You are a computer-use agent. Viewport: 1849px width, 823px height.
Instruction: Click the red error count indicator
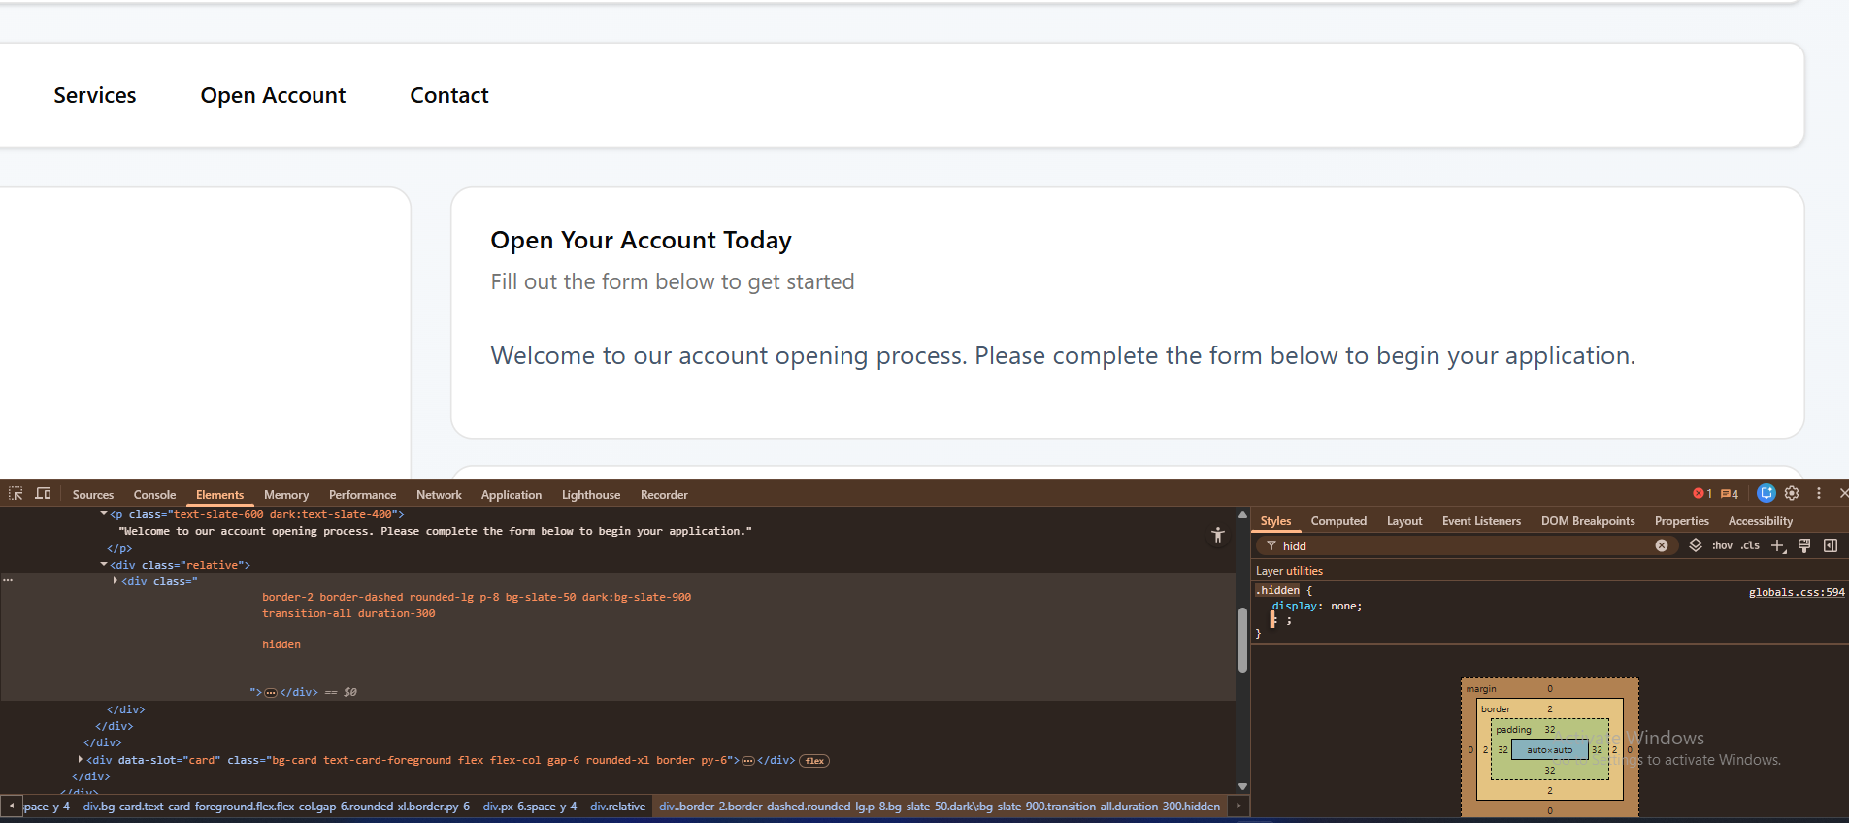[x=1701, y=494]
